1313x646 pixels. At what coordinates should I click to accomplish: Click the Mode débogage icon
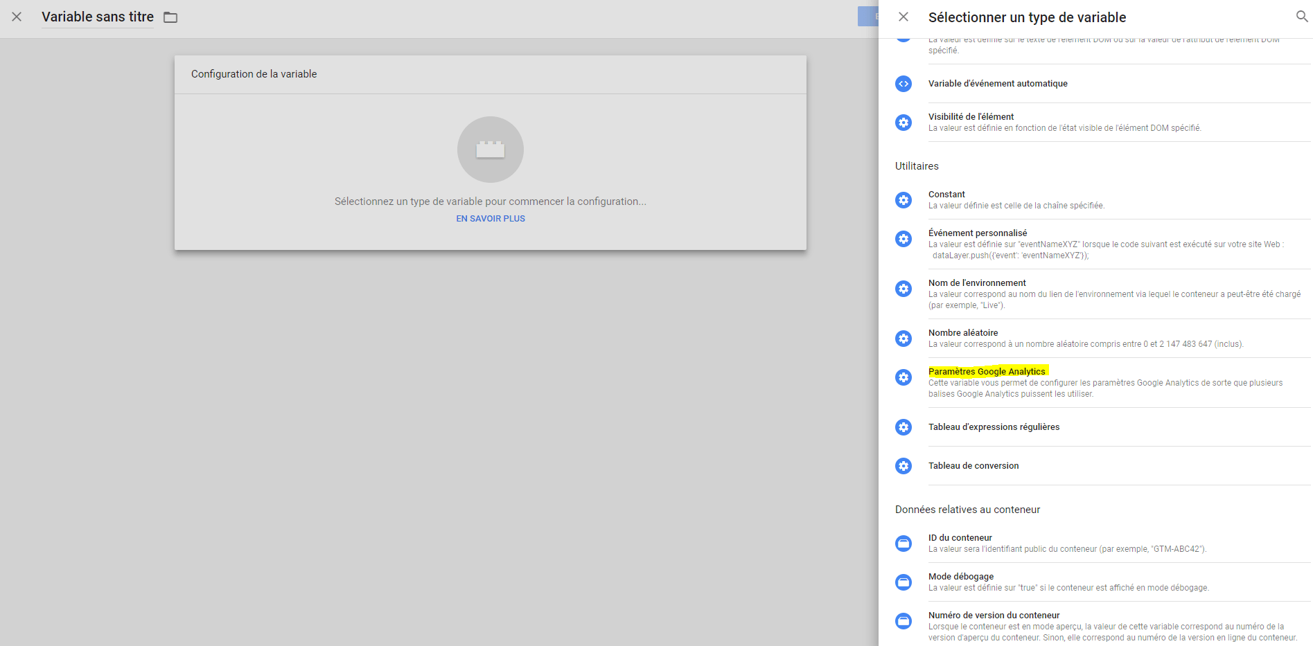click(903, 582)
